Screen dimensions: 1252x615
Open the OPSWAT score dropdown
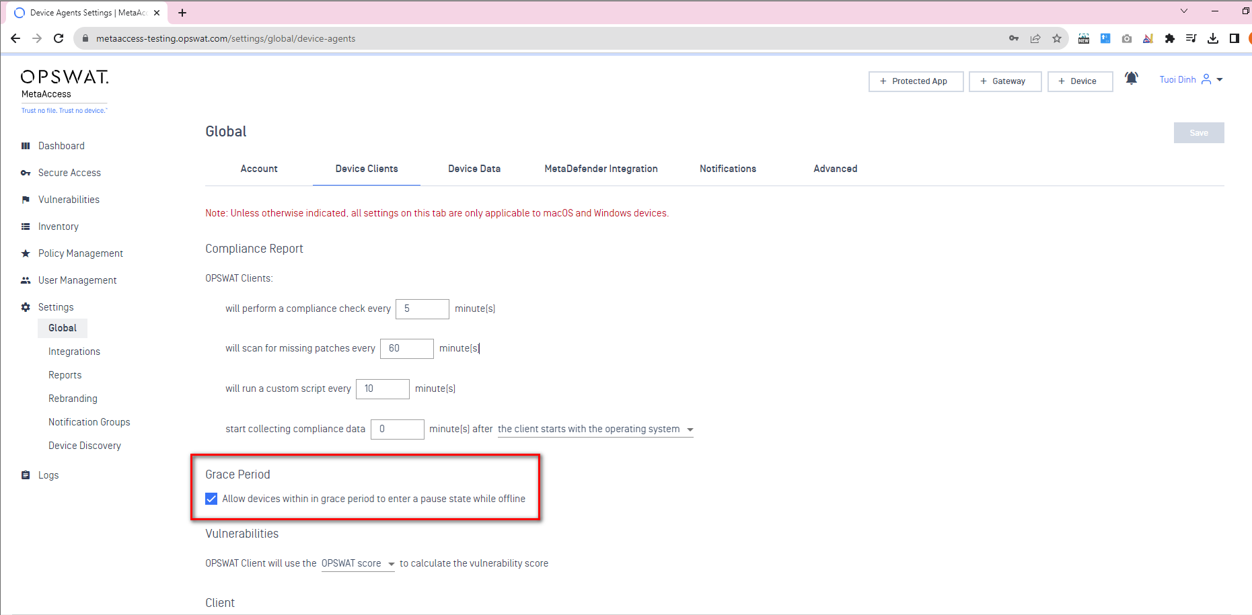point(358,563)
